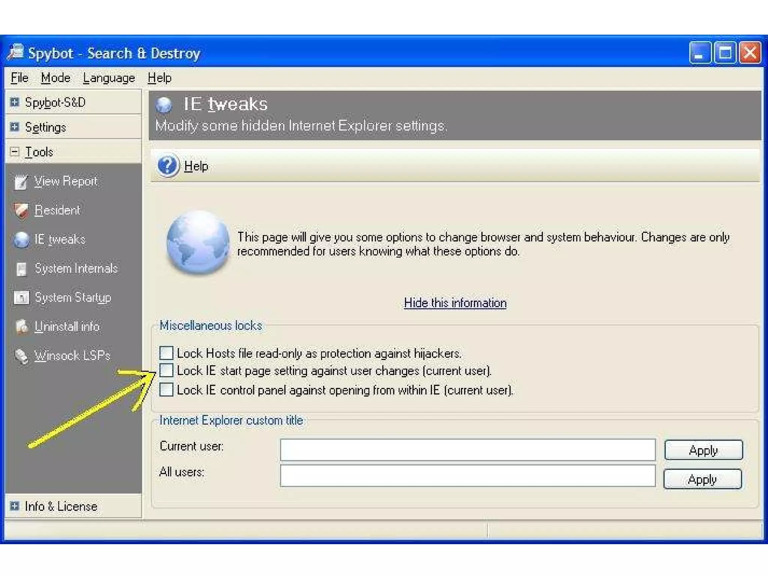This screenshot has height=576, width=768.
Task: Open the Mode menu
Action: pyautogui.click(x=55, y=78)
